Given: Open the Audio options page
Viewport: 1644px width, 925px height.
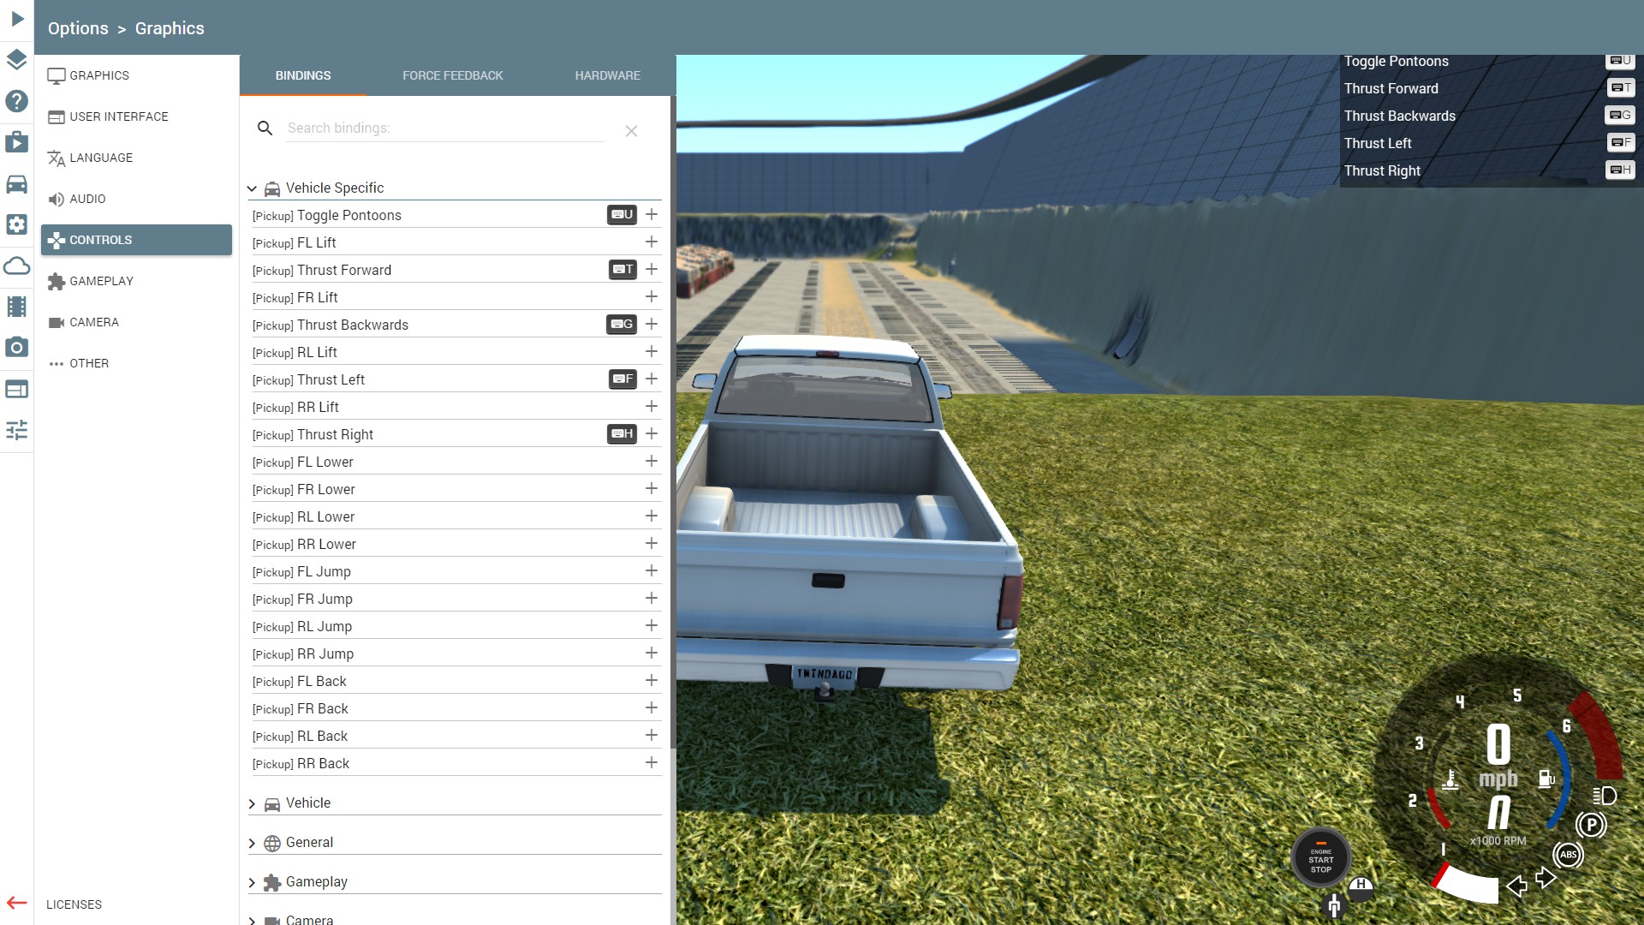Looking at the screenshot, I should click(x=137, y=199).
